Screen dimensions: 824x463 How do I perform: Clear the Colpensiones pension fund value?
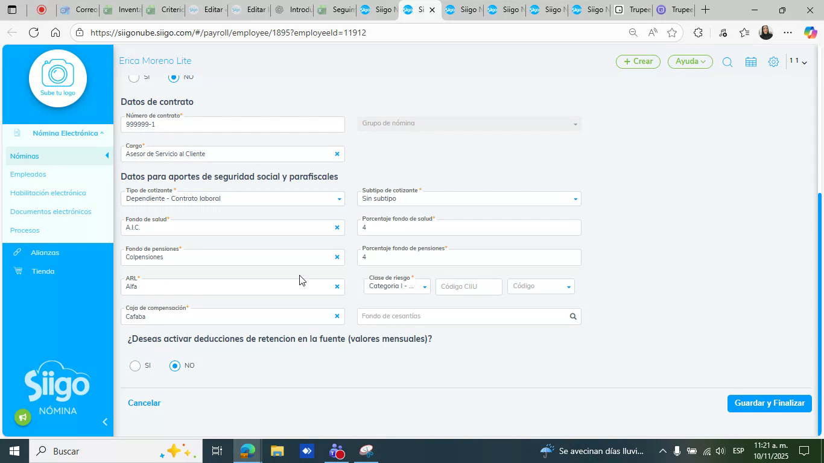(337, 257)
